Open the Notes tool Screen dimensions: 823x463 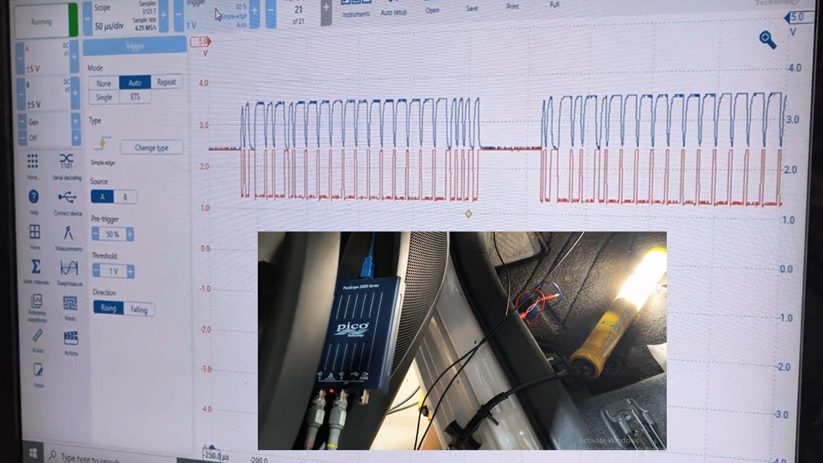(x=39, y=374)
